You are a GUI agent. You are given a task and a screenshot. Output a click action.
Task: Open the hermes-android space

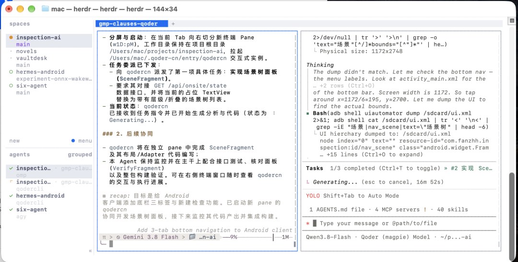[40, 72]
